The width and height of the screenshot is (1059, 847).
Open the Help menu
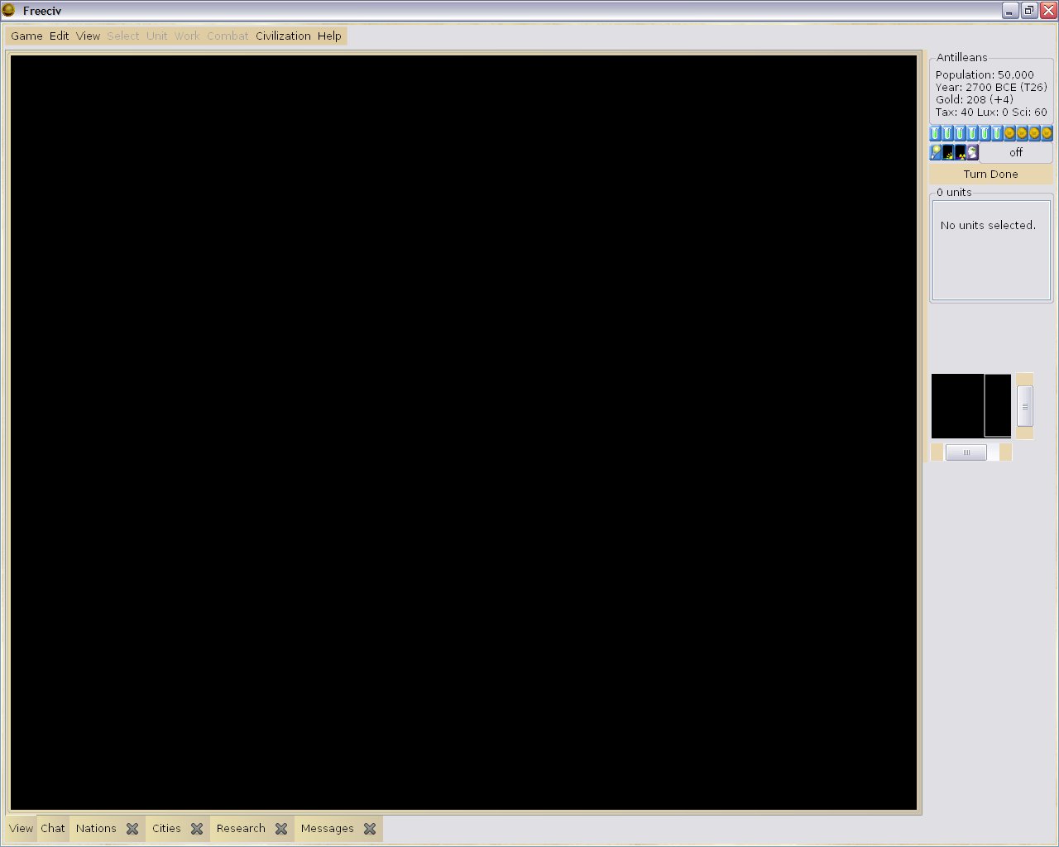click(x=329, y=36)
